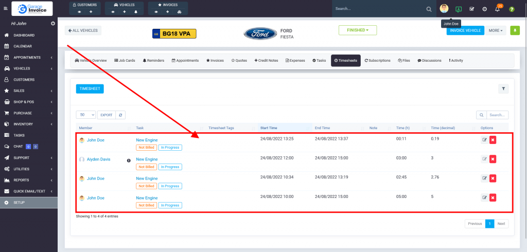Image resolution: width=527 pixels, height=252 pixels.
Task: Open John Doe profile avatar
Action: pos(444,9)
